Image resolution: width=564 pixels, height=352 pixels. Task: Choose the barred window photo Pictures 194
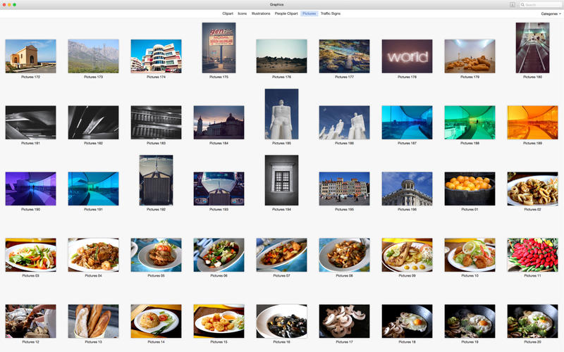pos(281,180)
